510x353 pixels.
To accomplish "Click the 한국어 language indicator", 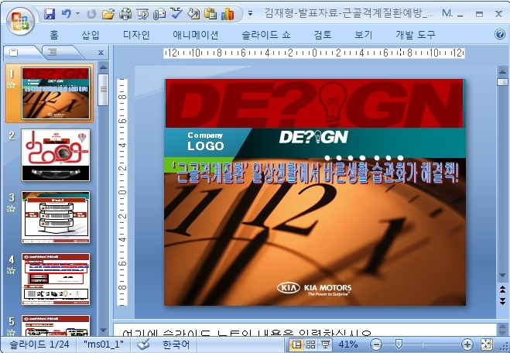I will 176,344.
